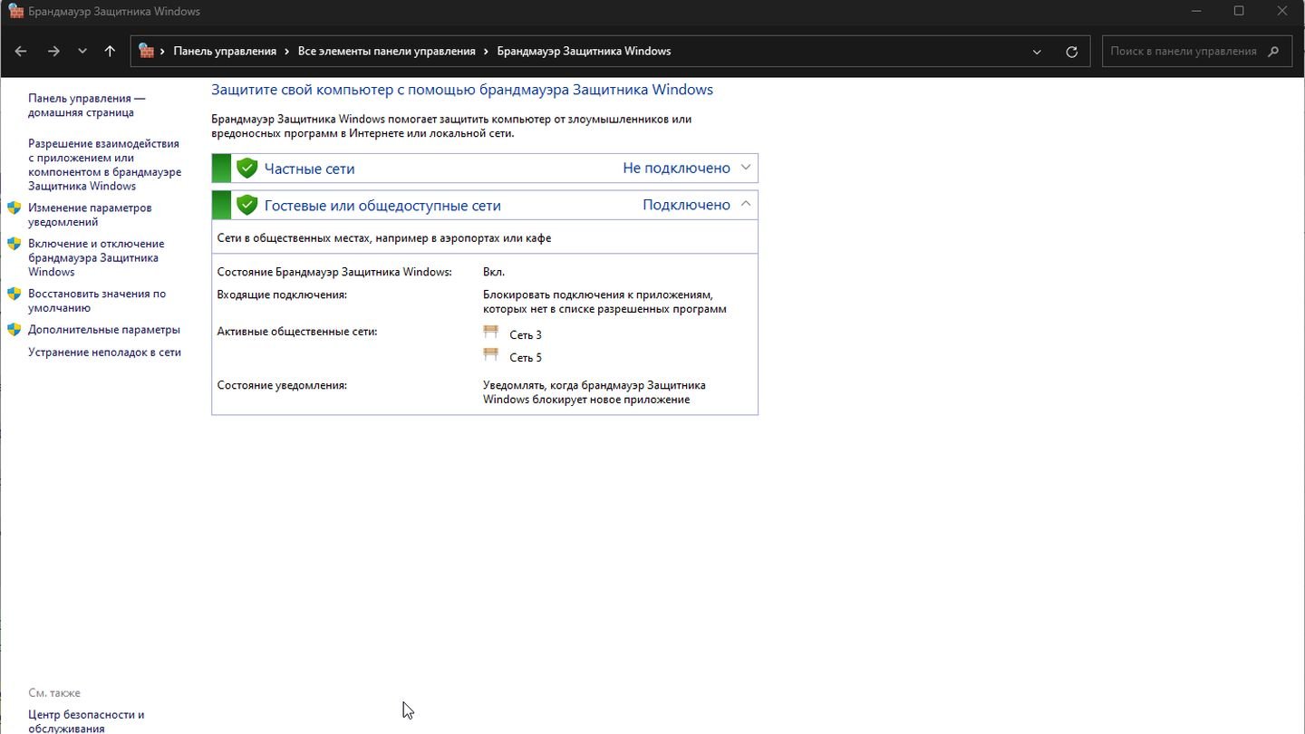Open 'Включение и отключение брандмауэра' link
This screenshot has width=1305, height=734.
pyautogui.click(x=96, y=257)
